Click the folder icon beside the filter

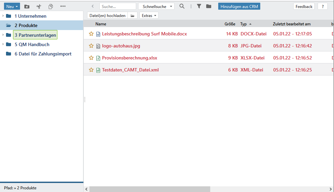tap(209, 6)
